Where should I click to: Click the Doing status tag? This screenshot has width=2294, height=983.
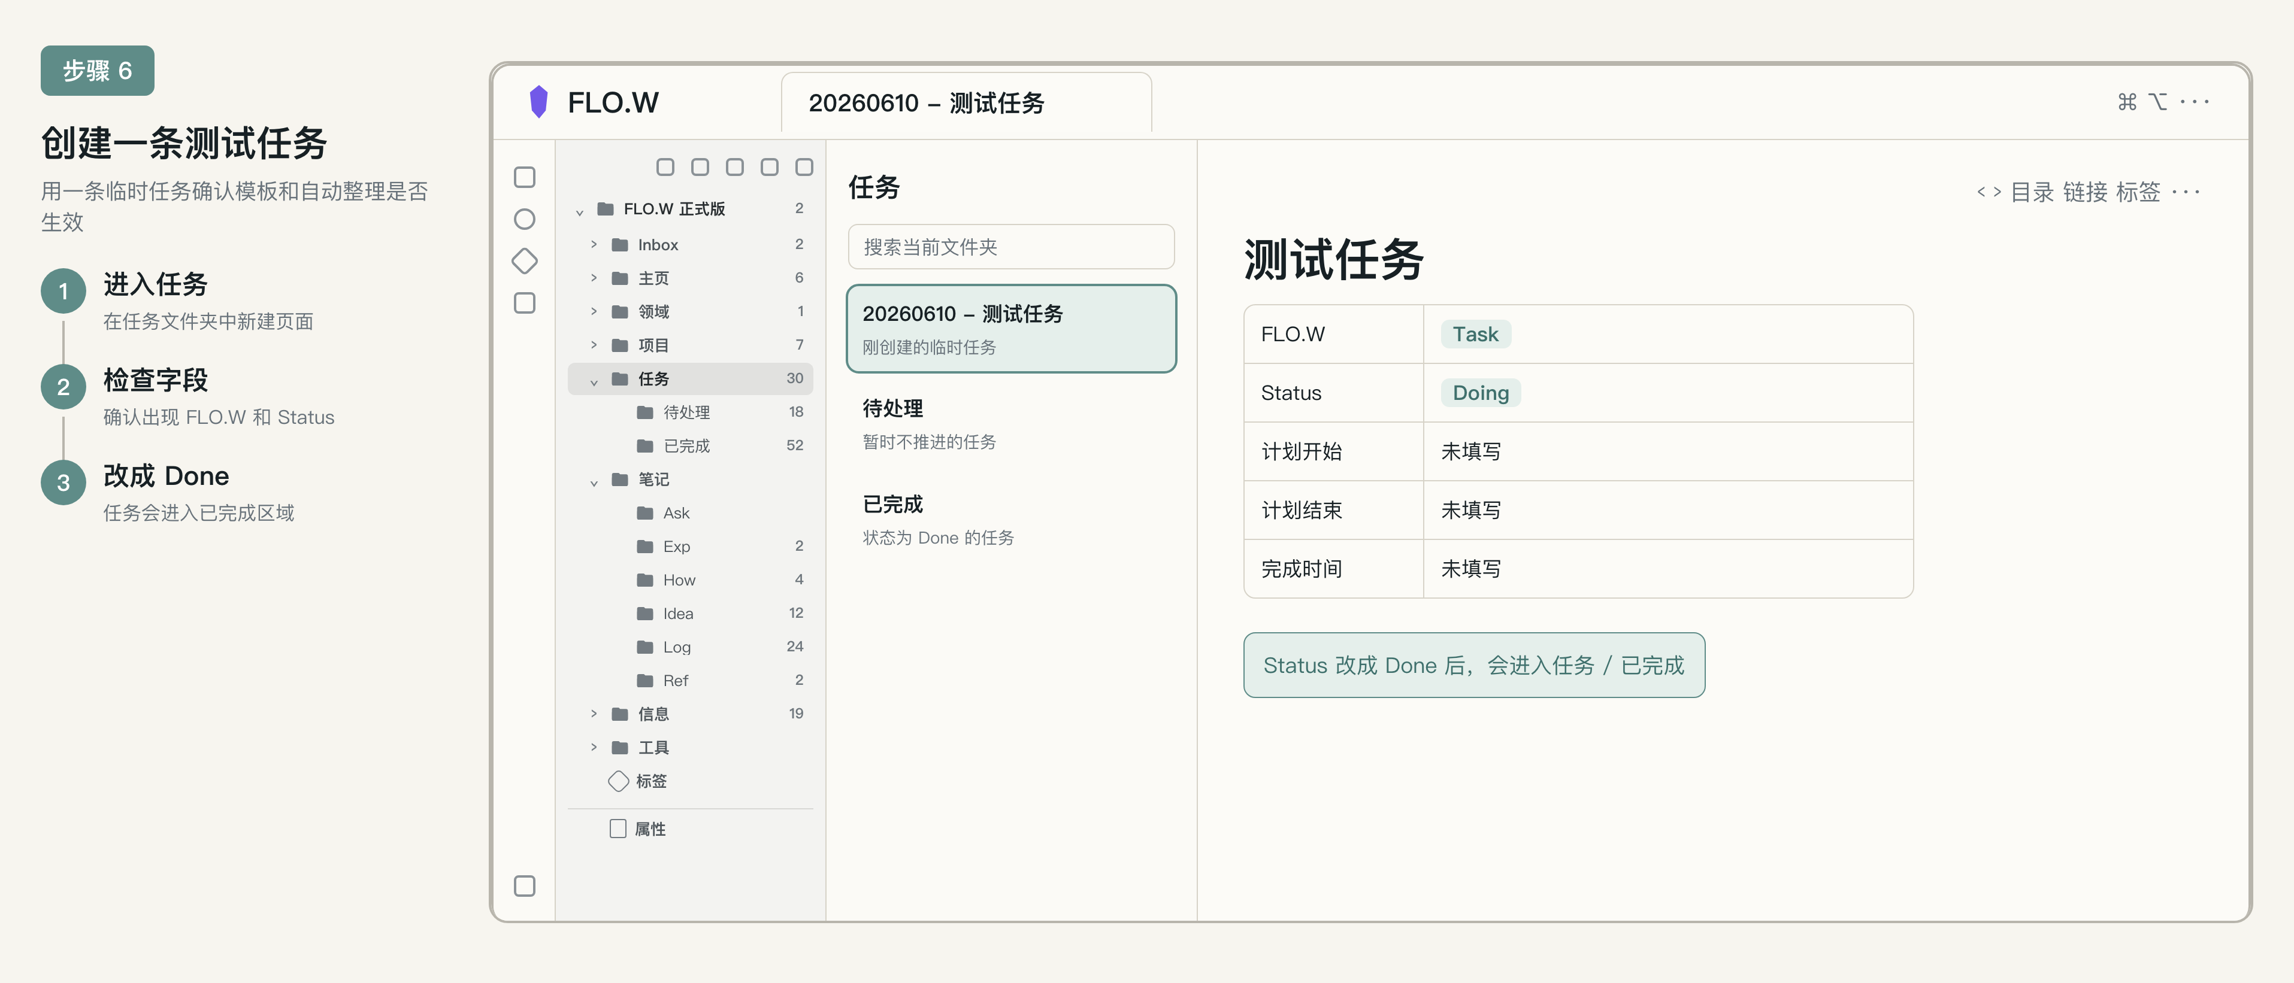pyautogui.click(x=1481, y=393)
